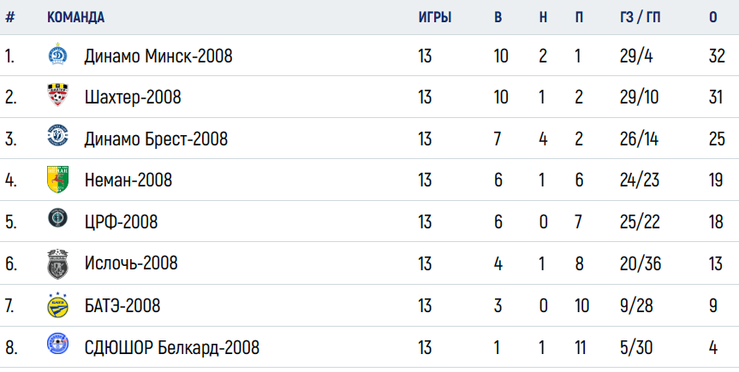Click the Динамо Минск-2008 club logo
739x372 pixels.
[x=58, y=54]
